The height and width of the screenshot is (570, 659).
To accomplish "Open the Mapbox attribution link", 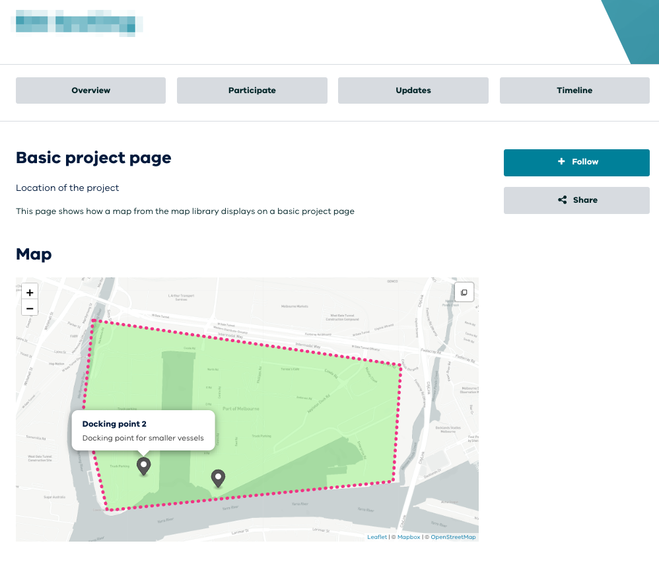I will tap(409, 538).
